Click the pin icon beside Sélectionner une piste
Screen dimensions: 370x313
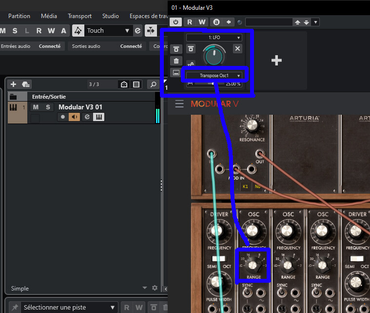[x=15, y=307]
